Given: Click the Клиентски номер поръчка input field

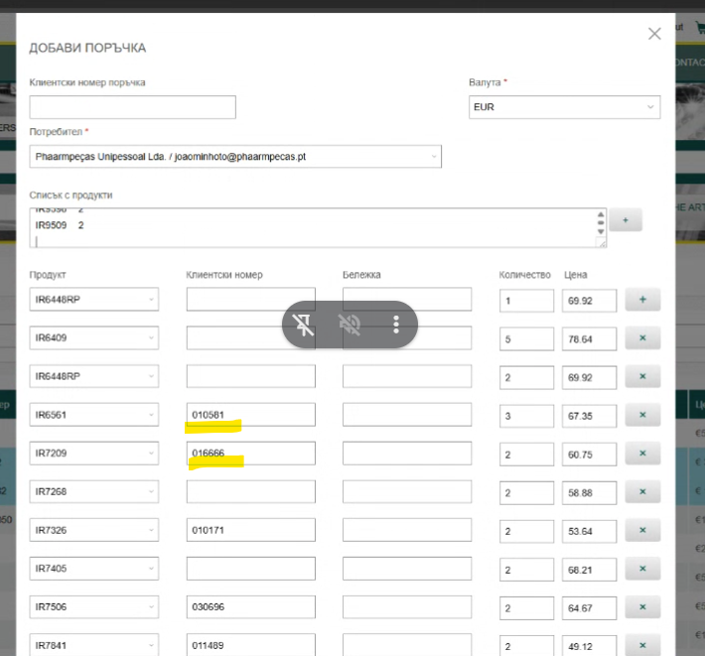Looking at the screenshot, I should tap(132, 107).
